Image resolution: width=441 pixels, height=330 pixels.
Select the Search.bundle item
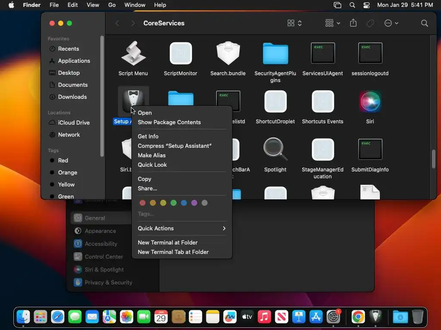(228, 53)
